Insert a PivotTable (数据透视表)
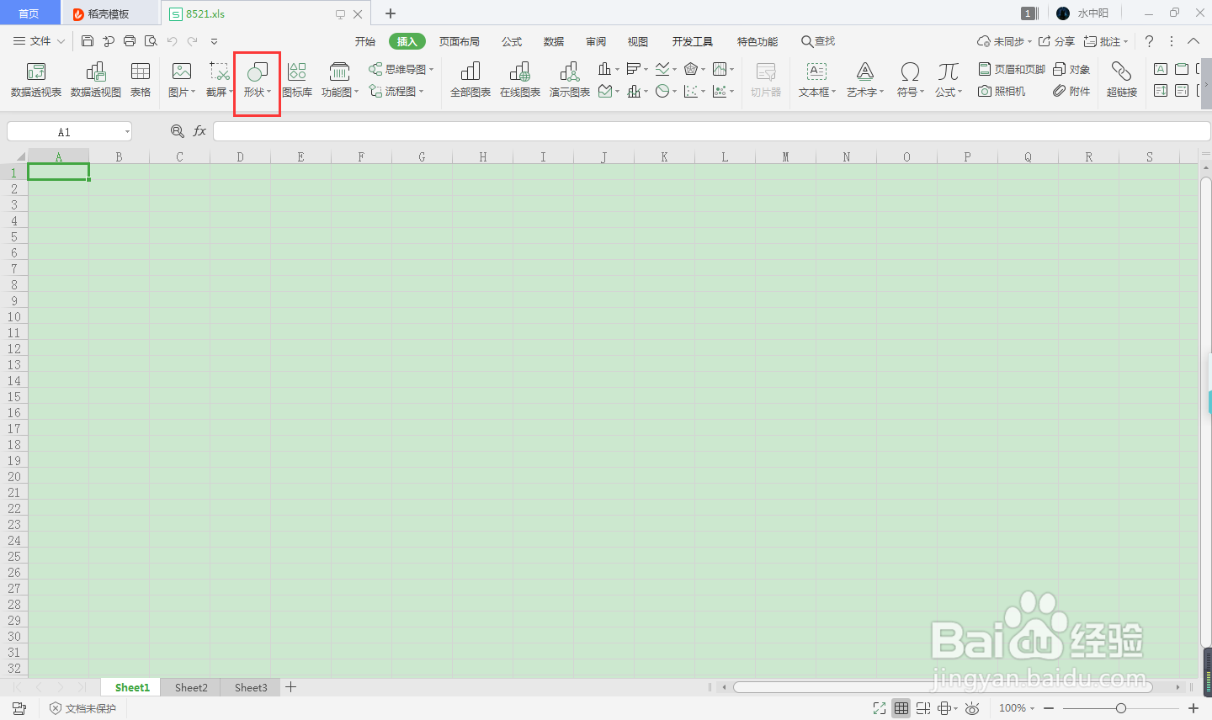1212x720 pixels. 36,80
